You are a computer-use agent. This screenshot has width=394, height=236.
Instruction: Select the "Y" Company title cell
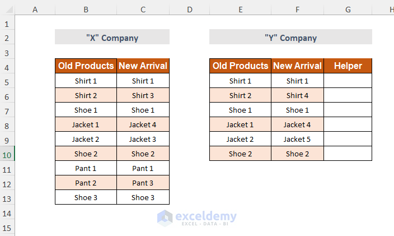290,38
